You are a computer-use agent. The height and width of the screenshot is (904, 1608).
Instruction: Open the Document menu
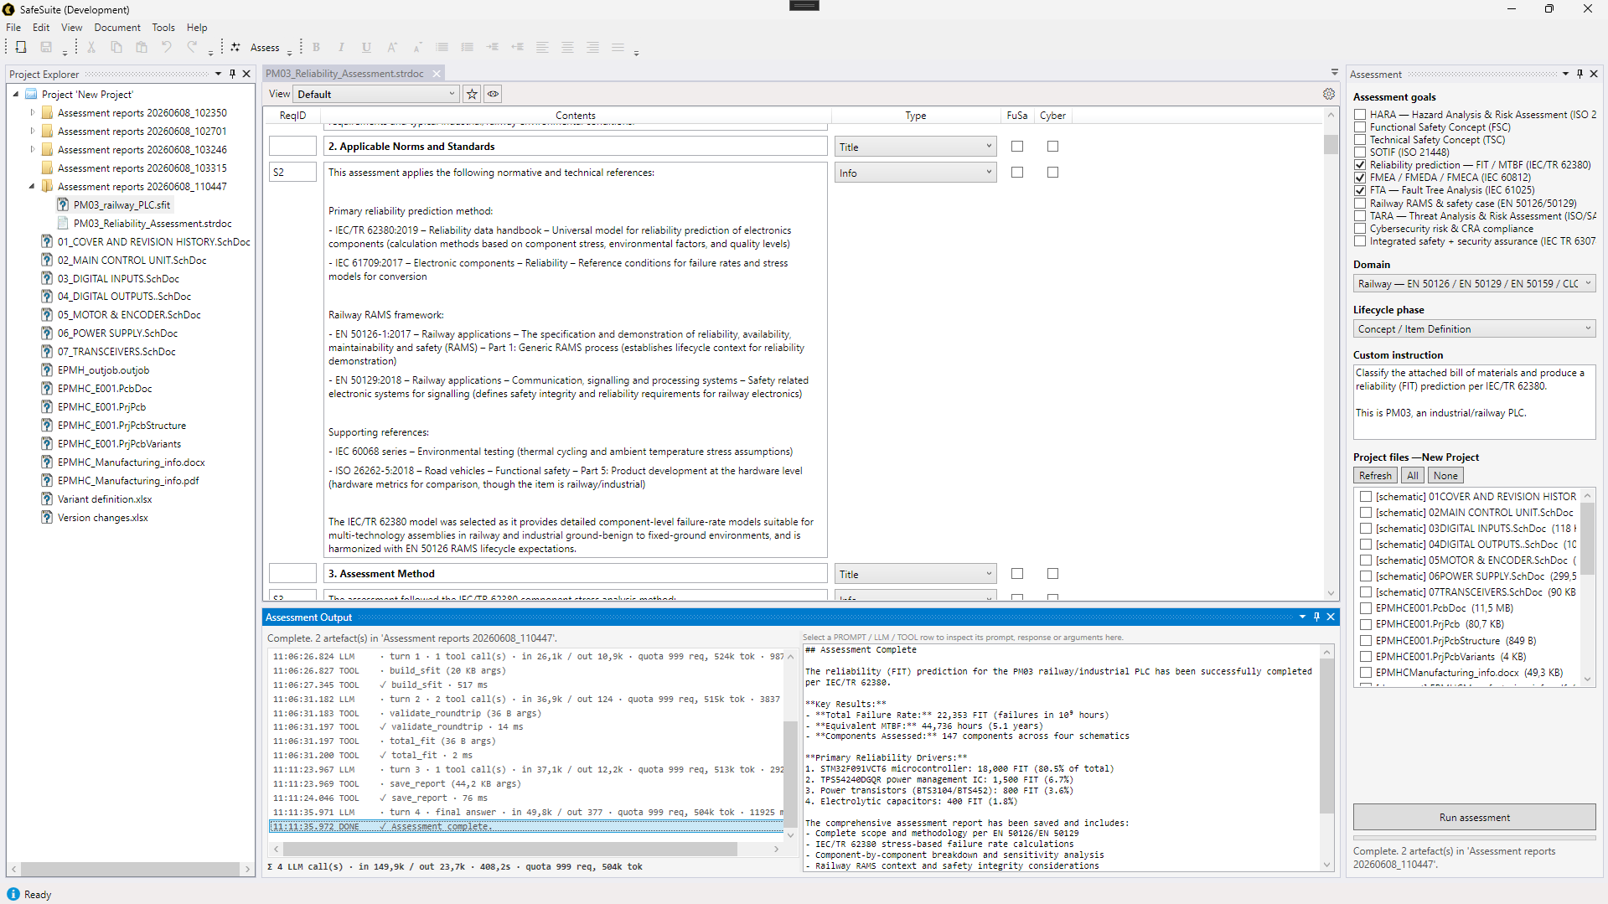(117, 28)
